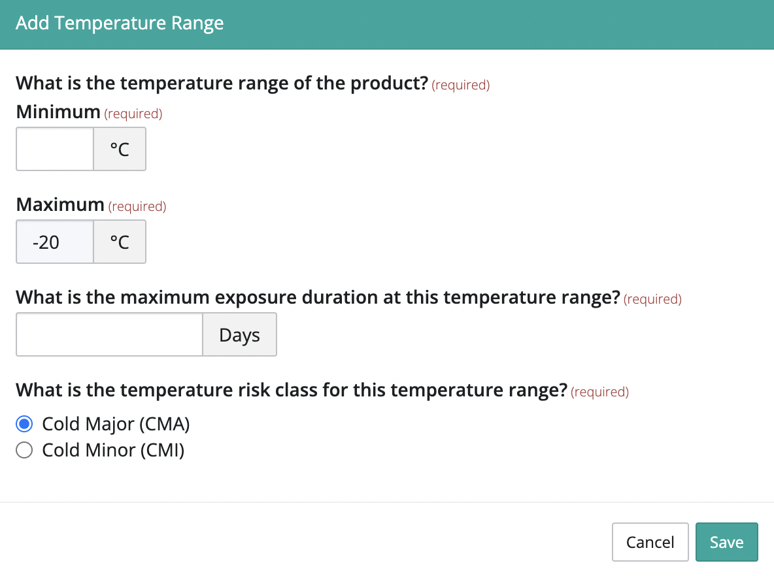Screen dimensions: 774x576
Task: Click the maximum exposure duration input field
Action: point(108,334)
